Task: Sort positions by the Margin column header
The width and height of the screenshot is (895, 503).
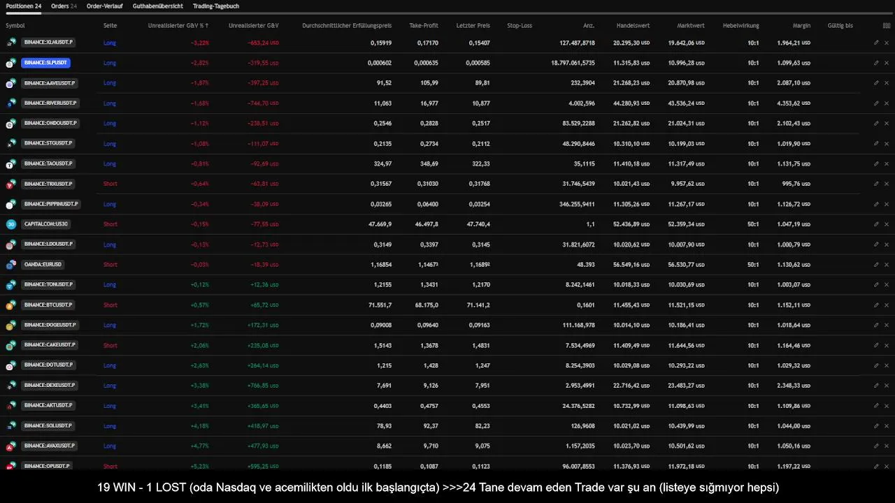Action: click(x=801, y=26)
